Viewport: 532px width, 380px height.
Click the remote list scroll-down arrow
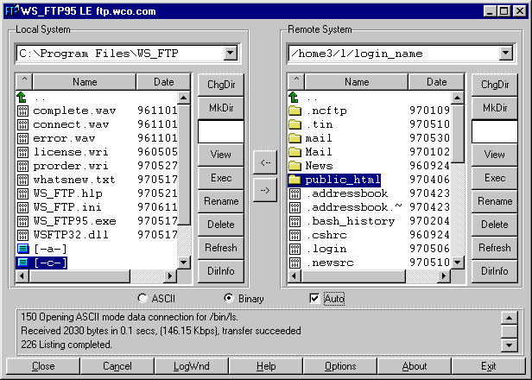(x=458, y=262)
